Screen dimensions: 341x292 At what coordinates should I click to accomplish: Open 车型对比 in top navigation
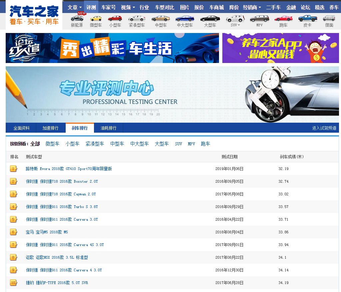(x=164, y=7)
